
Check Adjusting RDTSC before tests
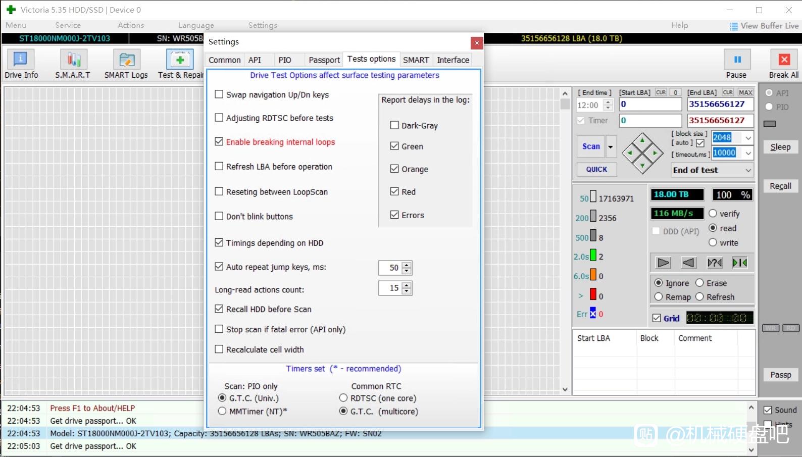[219, 118]
